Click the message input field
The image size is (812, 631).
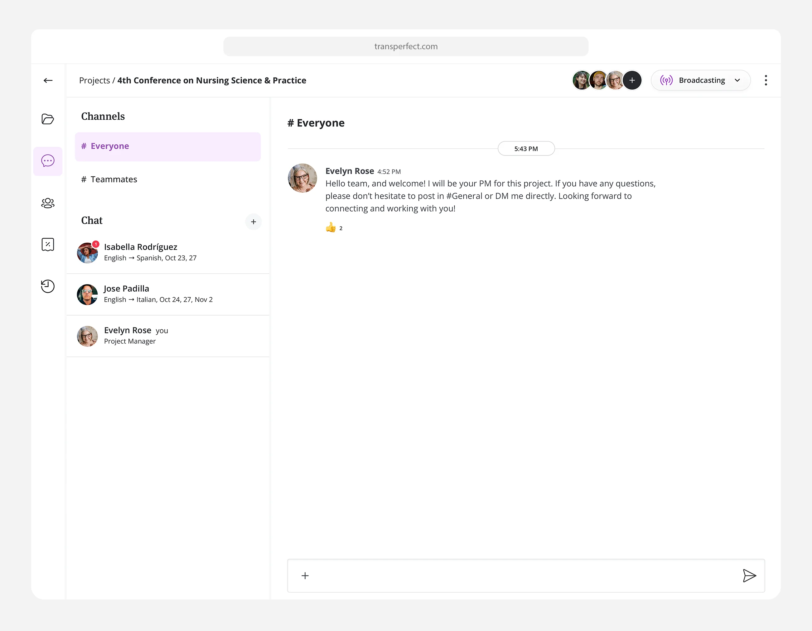[520, 576]
